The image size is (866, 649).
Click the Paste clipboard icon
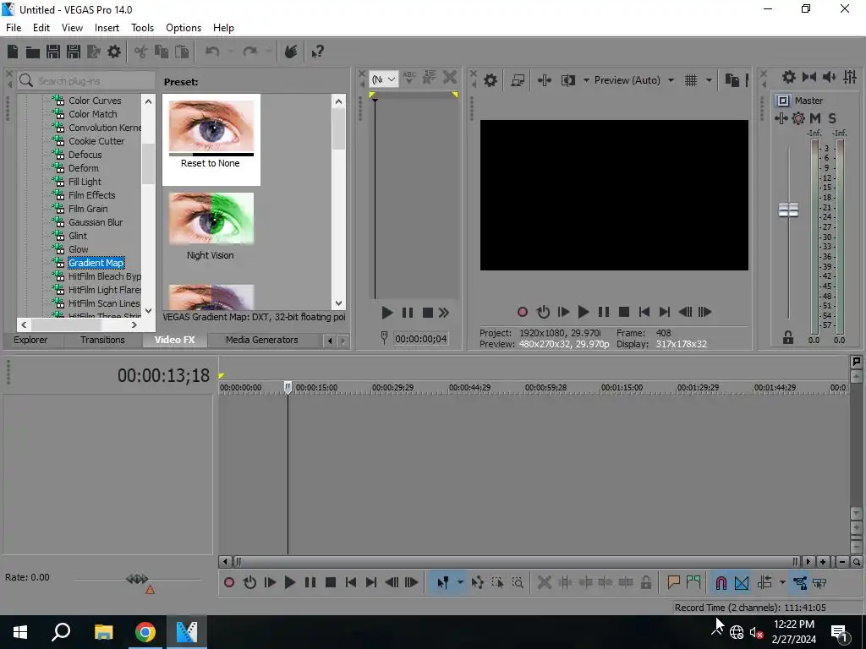tap(182, 52)
